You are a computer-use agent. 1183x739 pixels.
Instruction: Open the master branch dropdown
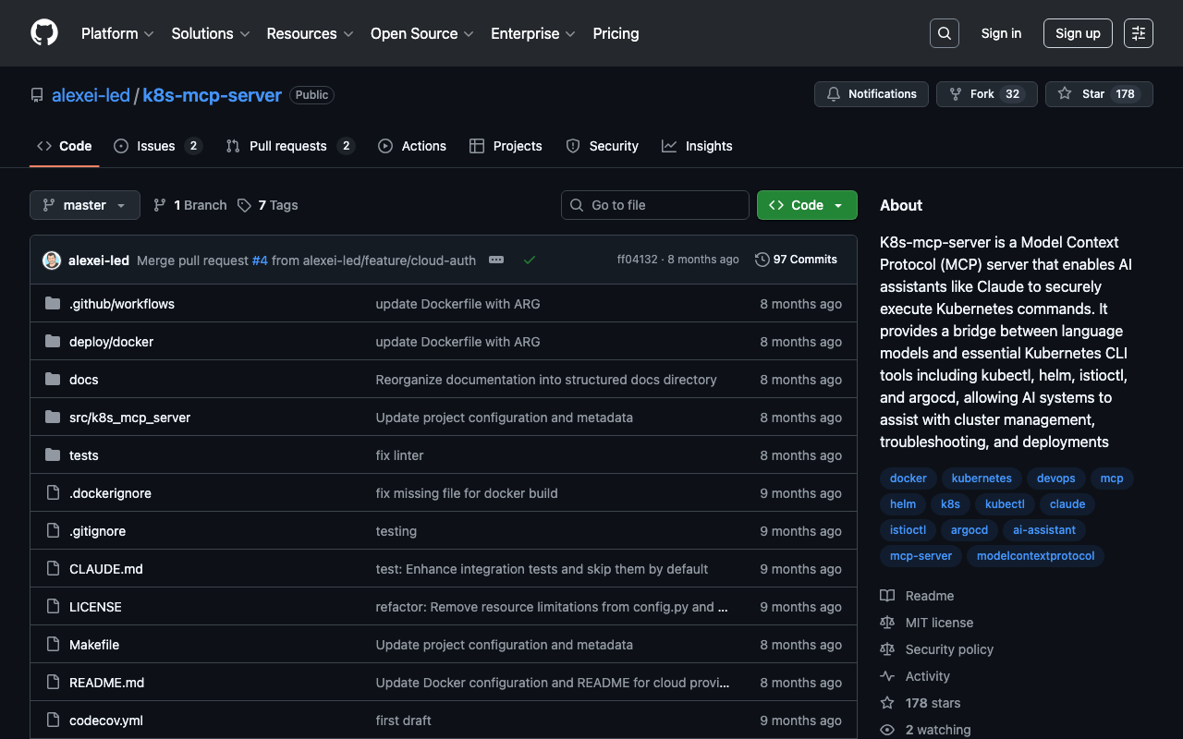tap(85, 205)
